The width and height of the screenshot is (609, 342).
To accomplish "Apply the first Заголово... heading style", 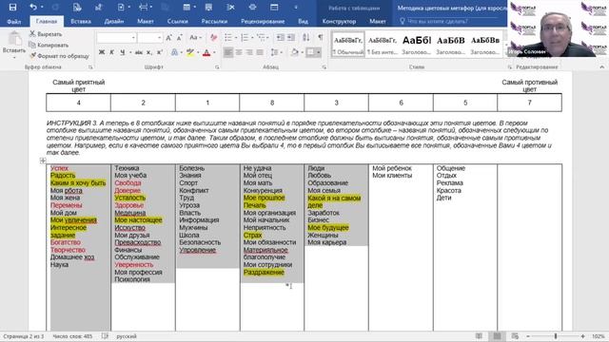I will (x=417, y=45).
